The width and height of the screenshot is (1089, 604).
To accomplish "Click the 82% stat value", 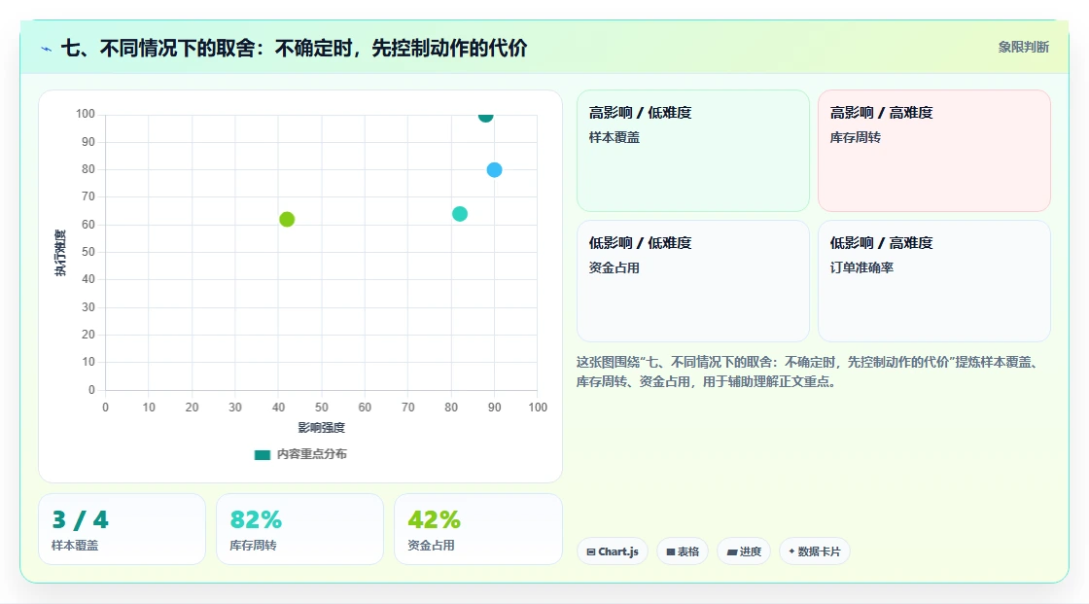I will 256,520.
